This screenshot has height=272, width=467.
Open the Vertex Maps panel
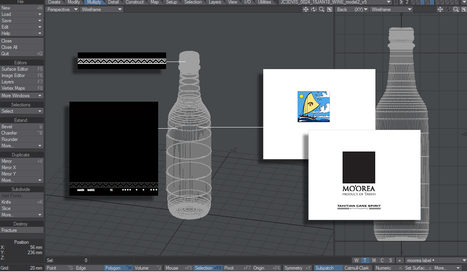[x=22, y=88]
